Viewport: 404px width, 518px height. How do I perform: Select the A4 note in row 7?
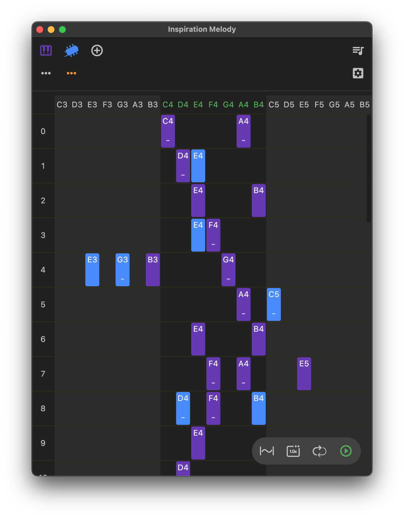pyautogui.click(x=244, y=374)
